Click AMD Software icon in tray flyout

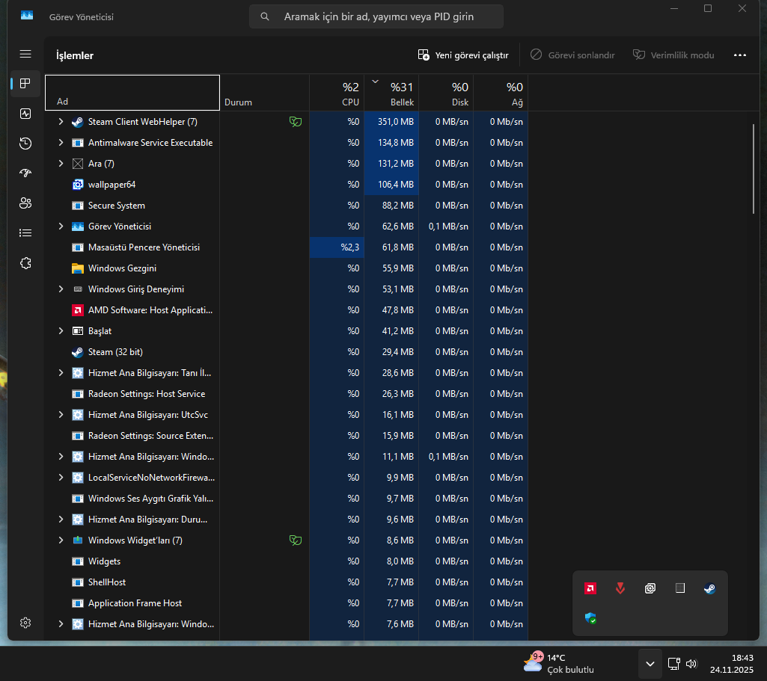point(590,588)
